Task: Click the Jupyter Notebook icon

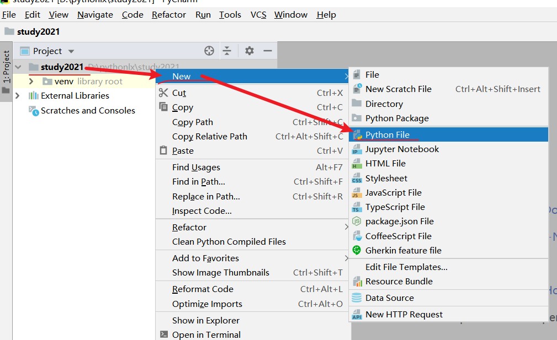Action: click(x=357, y=149)
